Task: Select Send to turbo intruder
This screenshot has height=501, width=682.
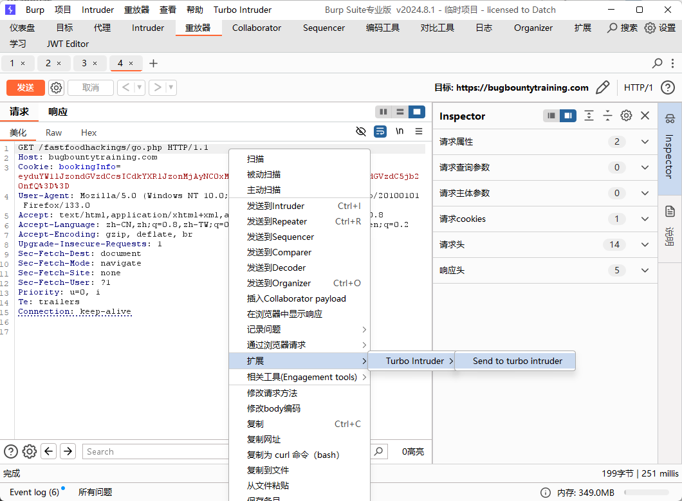Action: point(515,361)
